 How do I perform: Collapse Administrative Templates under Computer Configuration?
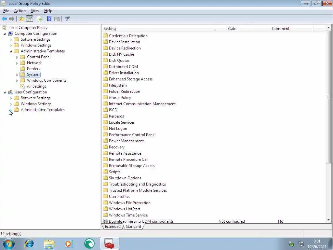(x=11, y=51)
